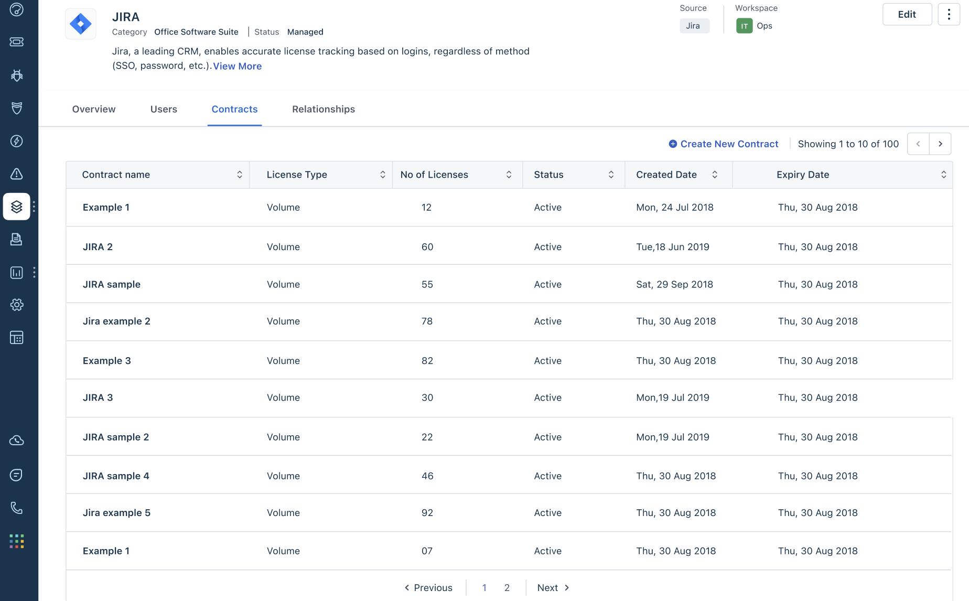Open the JIRA sample 4 contract

coord(116,476)
